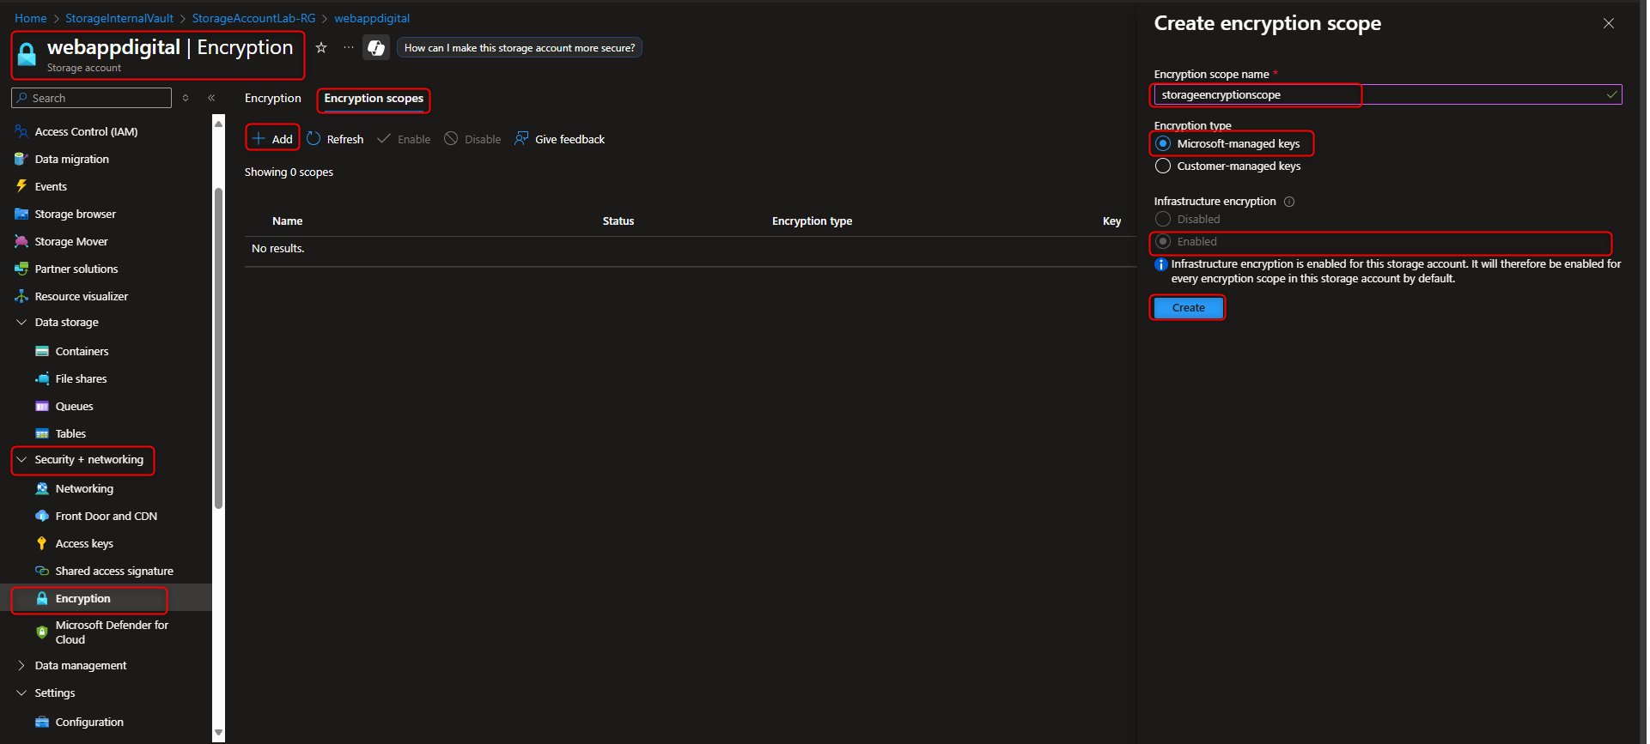Viewport: 1650px width, 744px height.
Task: Click the Disable toolbar button
Action: (472, 139)
